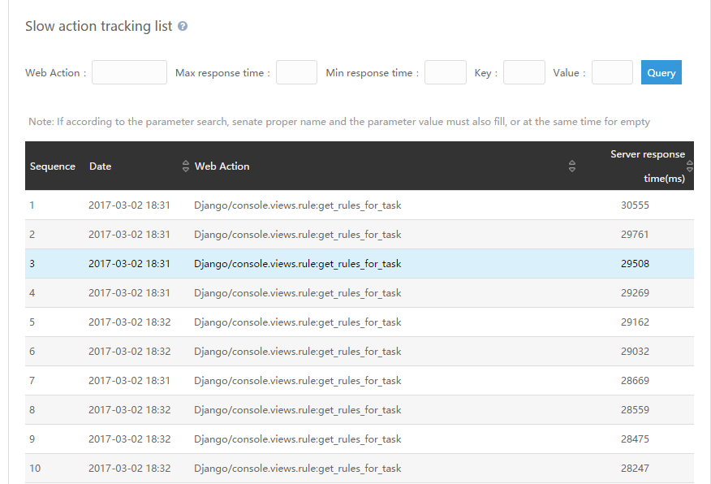Click the date in row 6
This screenshot has width=711, height=484.
[129, 352]
